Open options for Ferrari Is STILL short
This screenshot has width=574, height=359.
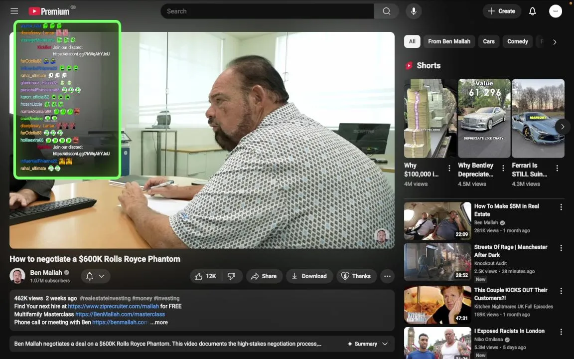point(557,168)
